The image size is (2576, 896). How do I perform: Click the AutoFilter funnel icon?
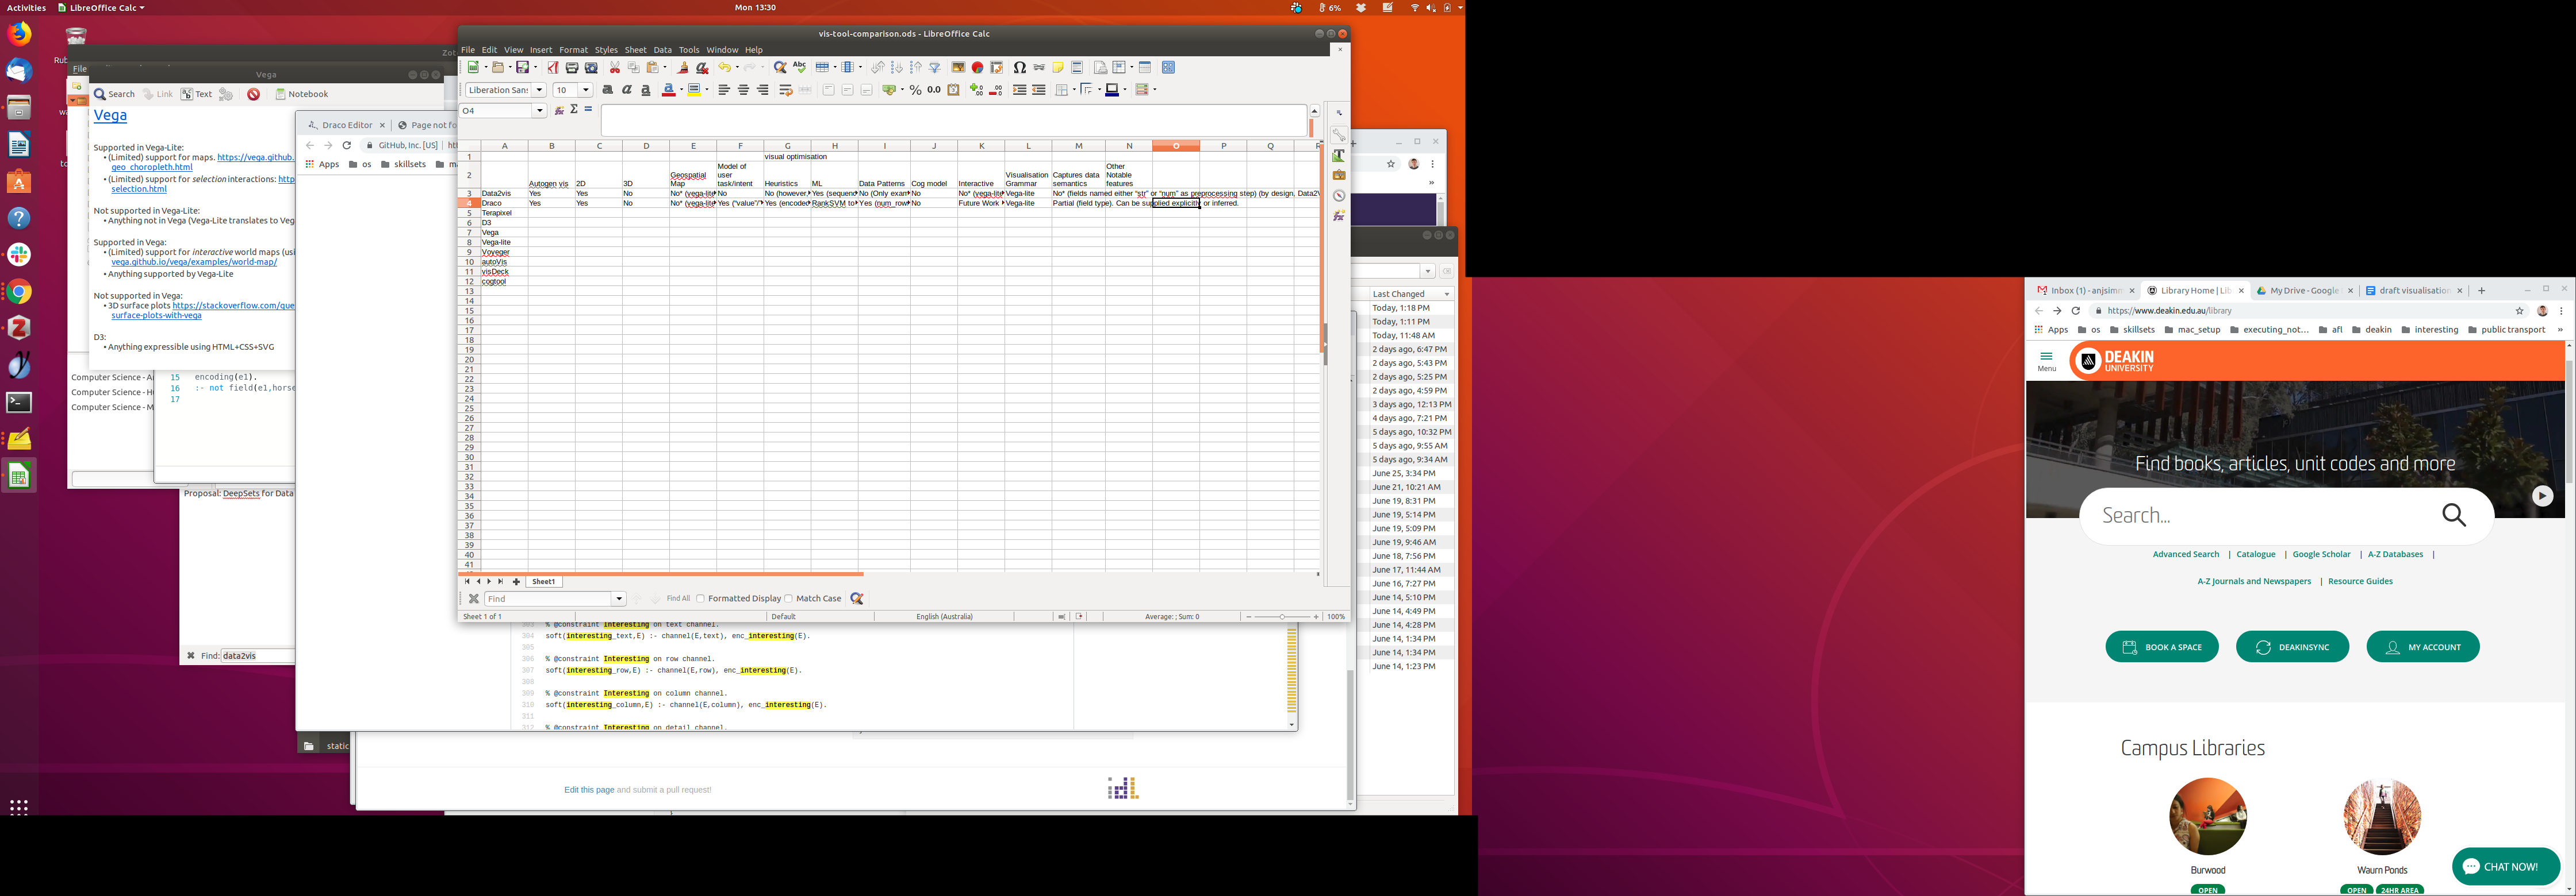(x=935, y=68)
